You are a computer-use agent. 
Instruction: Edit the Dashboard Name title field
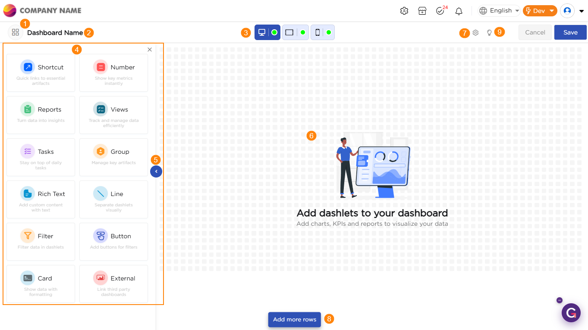[55, 33]
